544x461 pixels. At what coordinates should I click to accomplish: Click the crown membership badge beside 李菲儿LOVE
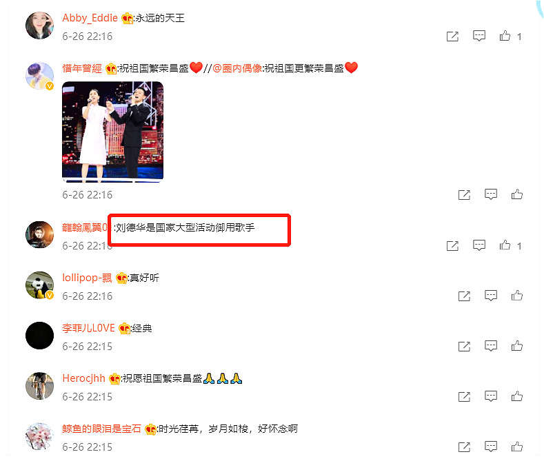124,328
